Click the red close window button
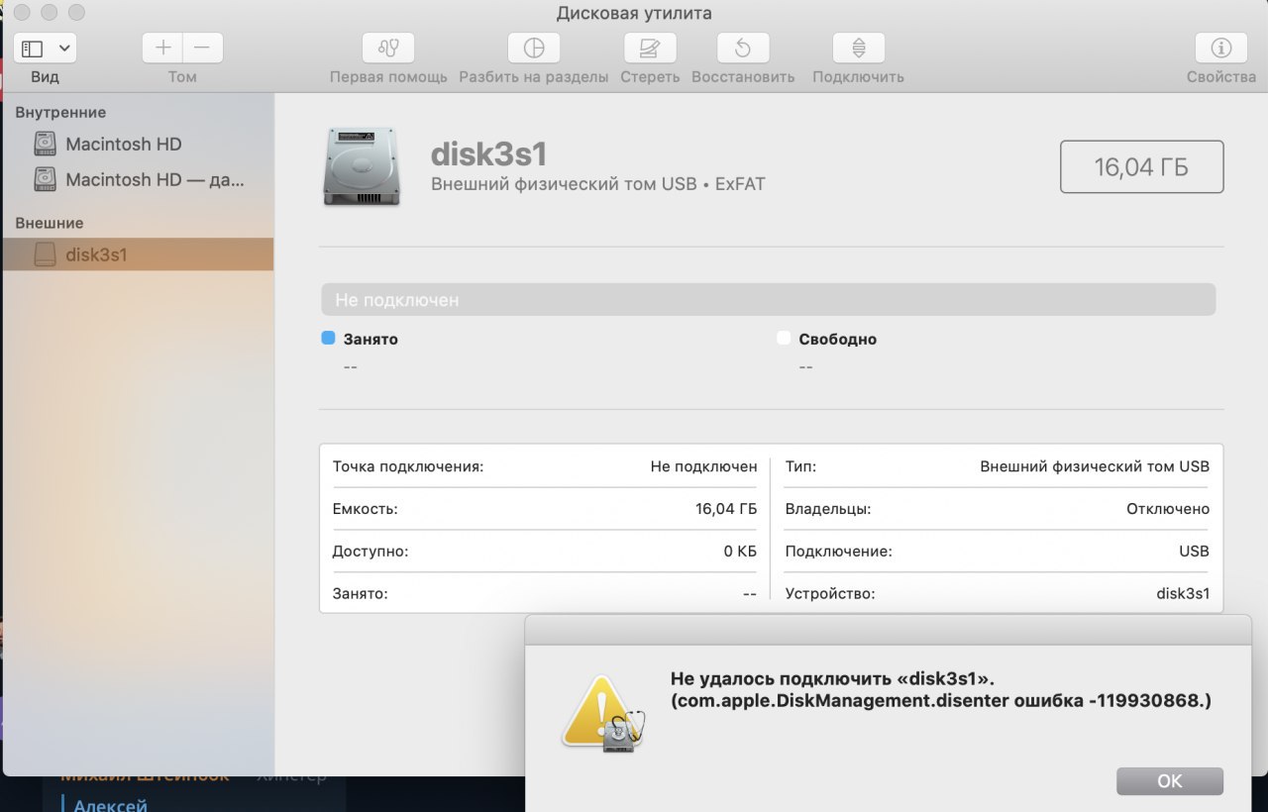 tap(23, 13)
